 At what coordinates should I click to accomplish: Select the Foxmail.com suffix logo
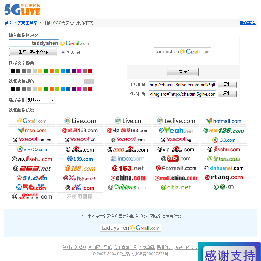176,168
